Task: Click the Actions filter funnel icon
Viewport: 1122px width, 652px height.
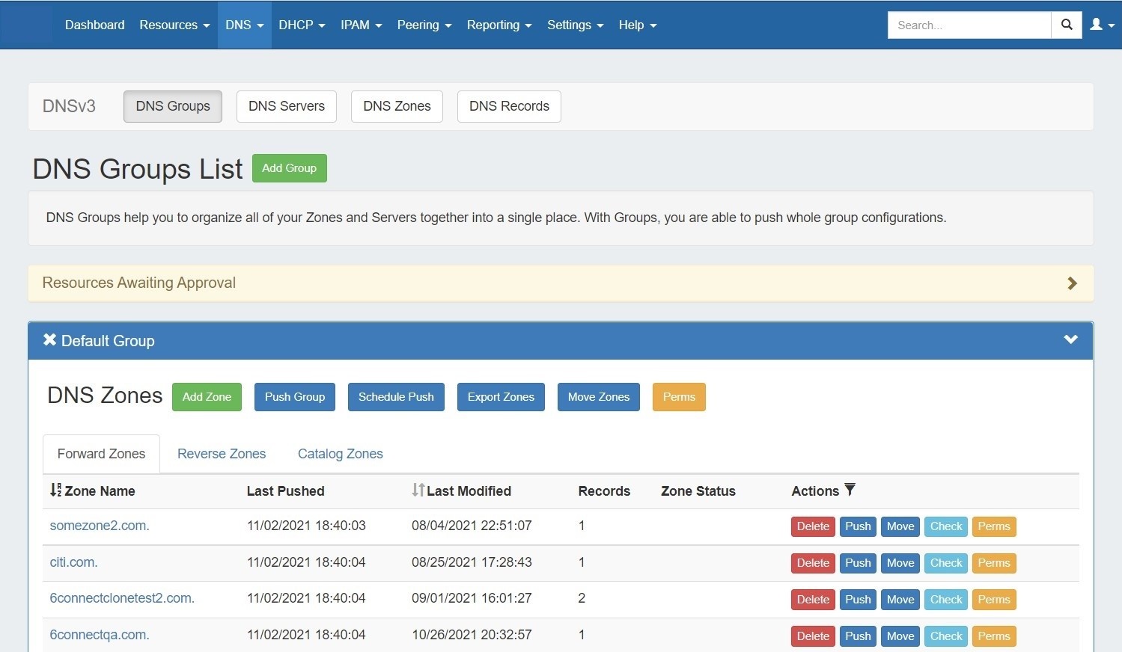Action: [x=850, y=490]
